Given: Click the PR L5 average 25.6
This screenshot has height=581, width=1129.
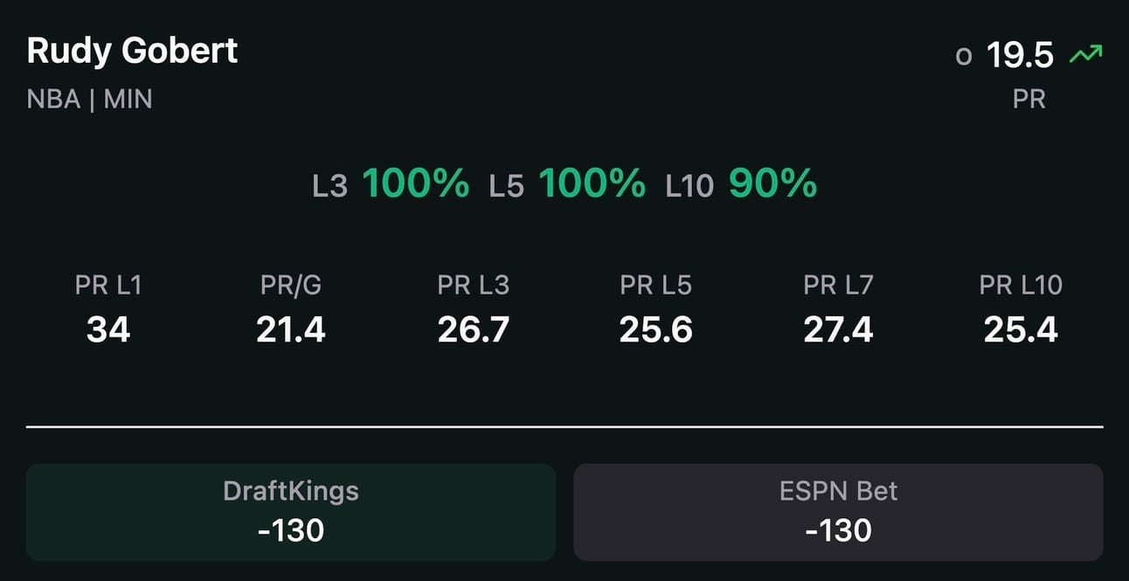Looking at the screenshot, I should pos(656,330).
